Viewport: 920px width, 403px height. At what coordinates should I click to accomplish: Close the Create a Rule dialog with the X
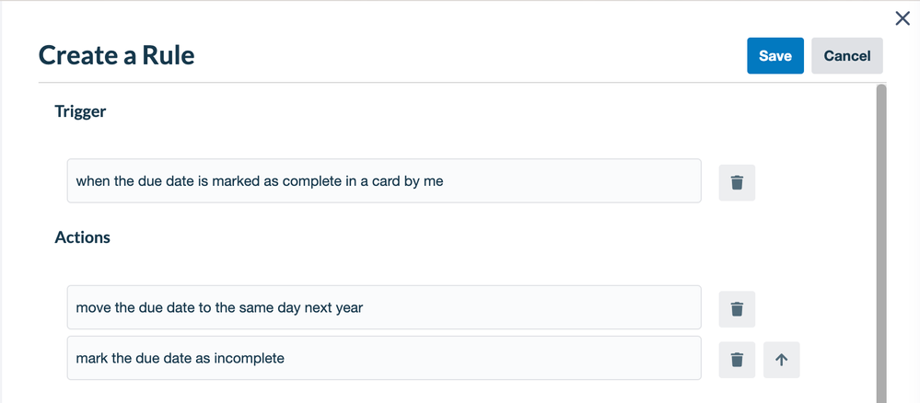pyautogui.click(x=903, y=18)
